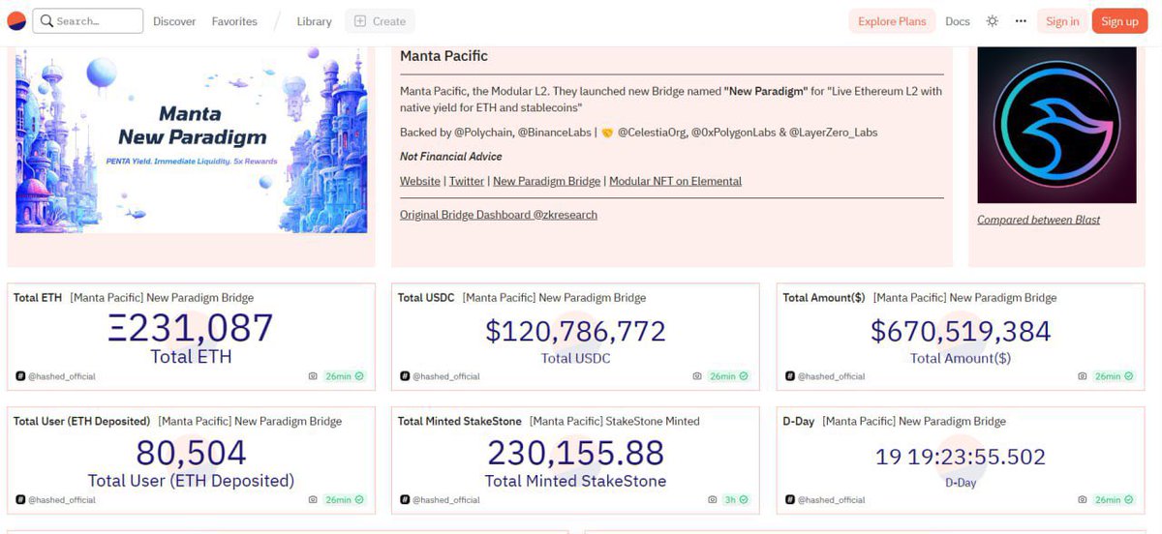Image resolution: width=1162 pixels, height=534 pixels.
Task: Click hashed_official avatar on Total ETH card
Action: pyautogui.click(x=19, y=376)
